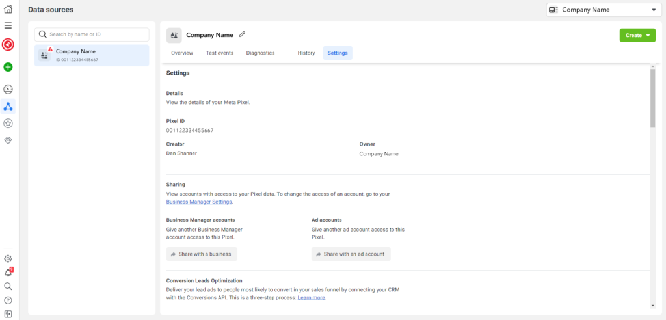Switch to the Diagnostics tab
The width and height of the screenshot is (666, 320).
(x=260, y=53)
